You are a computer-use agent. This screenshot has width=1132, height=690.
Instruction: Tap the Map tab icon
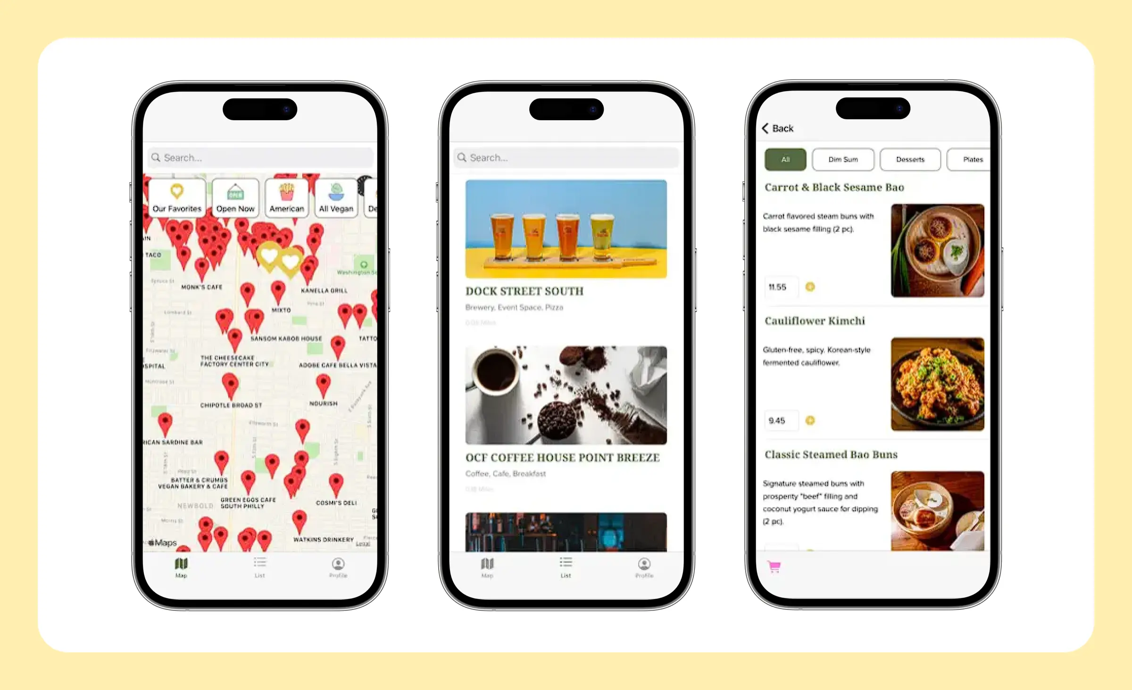[x=182, y=566]
